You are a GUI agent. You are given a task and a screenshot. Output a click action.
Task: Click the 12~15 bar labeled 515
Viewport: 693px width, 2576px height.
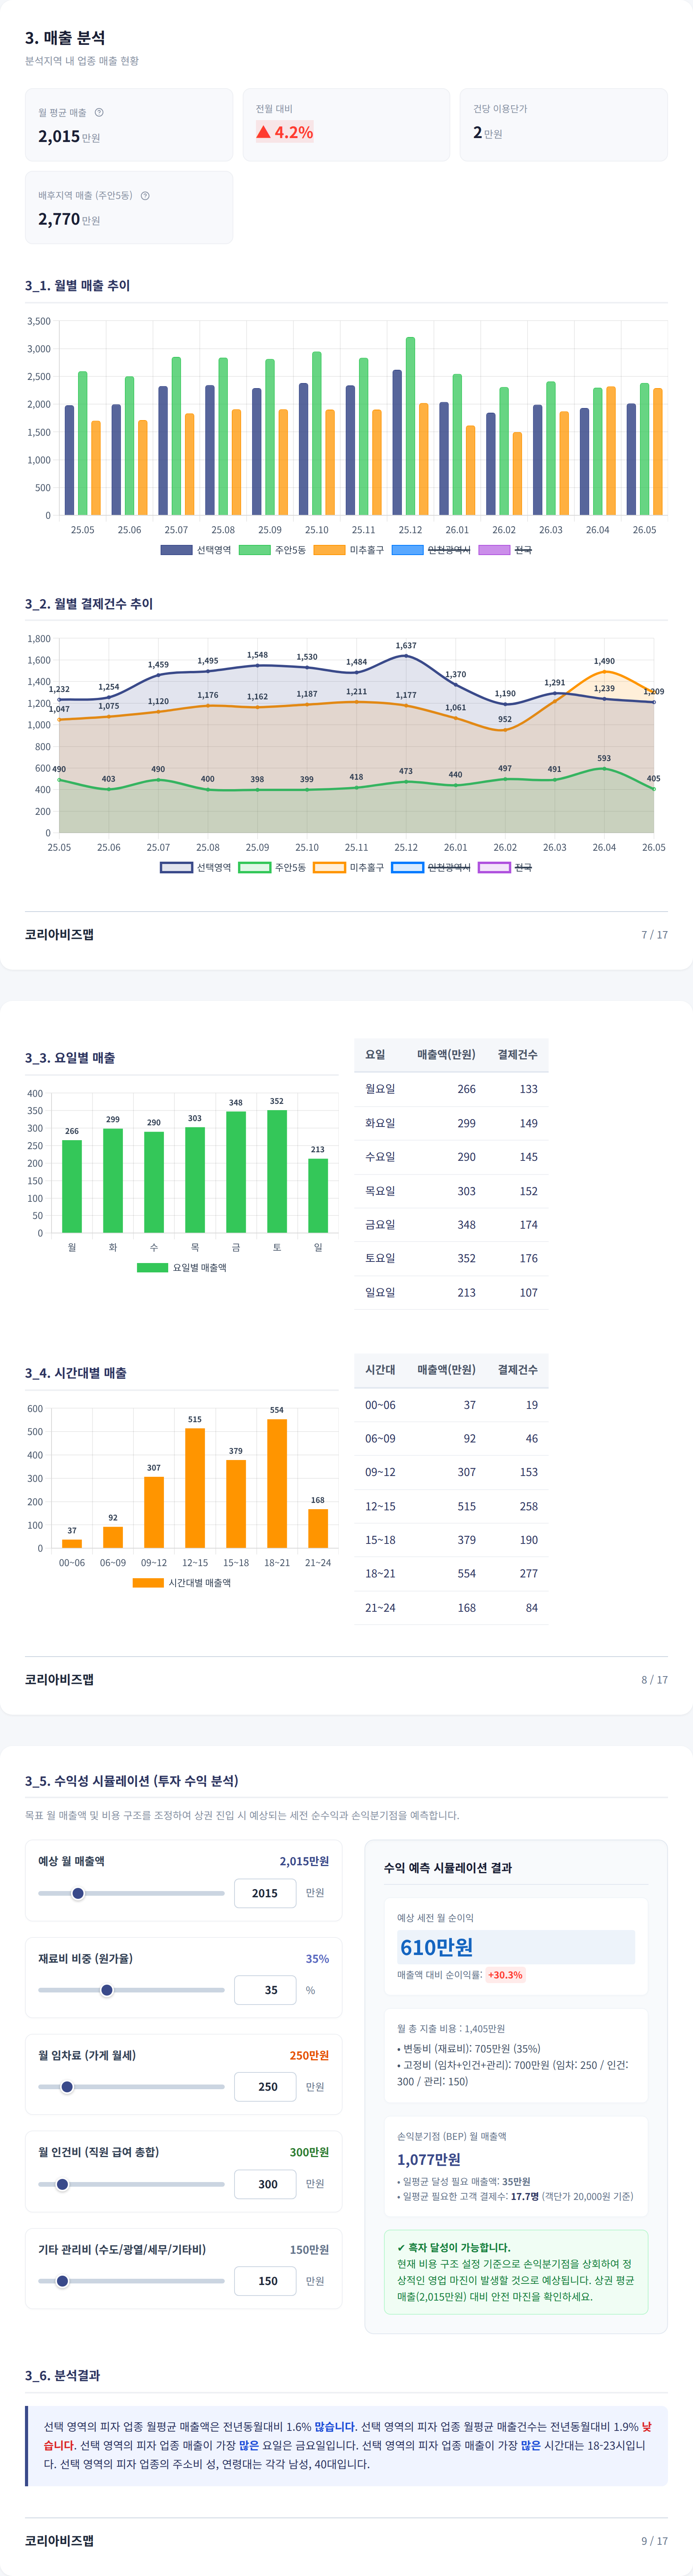coord(195,1488)
